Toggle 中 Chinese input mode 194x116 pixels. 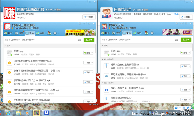coord(180,108)
